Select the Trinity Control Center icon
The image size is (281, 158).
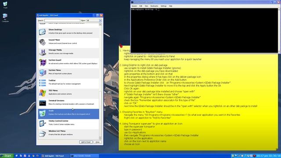tap(43, 123)
